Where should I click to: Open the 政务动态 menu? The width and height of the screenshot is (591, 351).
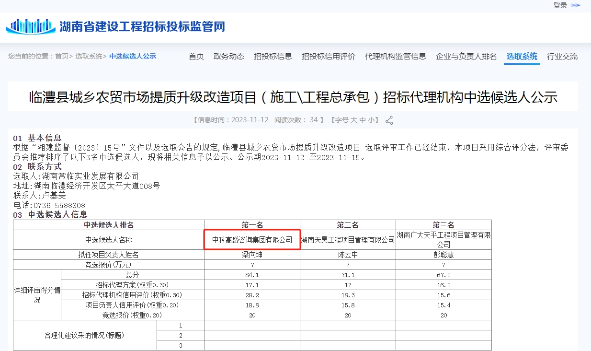coord(229,57)
